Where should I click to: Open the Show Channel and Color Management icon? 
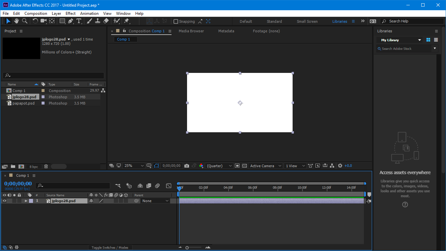pos(201,166)
